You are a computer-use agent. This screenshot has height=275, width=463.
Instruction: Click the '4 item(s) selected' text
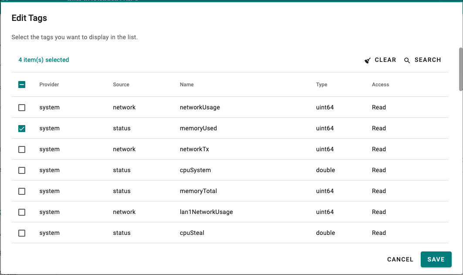click(44, 60)
